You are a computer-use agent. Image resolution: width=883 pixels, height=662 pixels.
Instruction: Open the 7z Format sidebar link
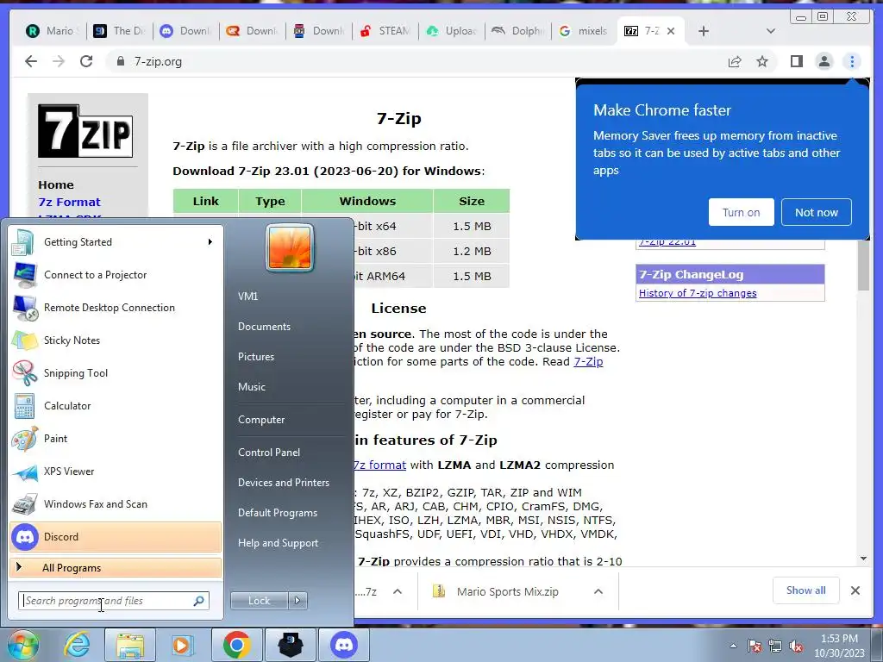(69, 202)
